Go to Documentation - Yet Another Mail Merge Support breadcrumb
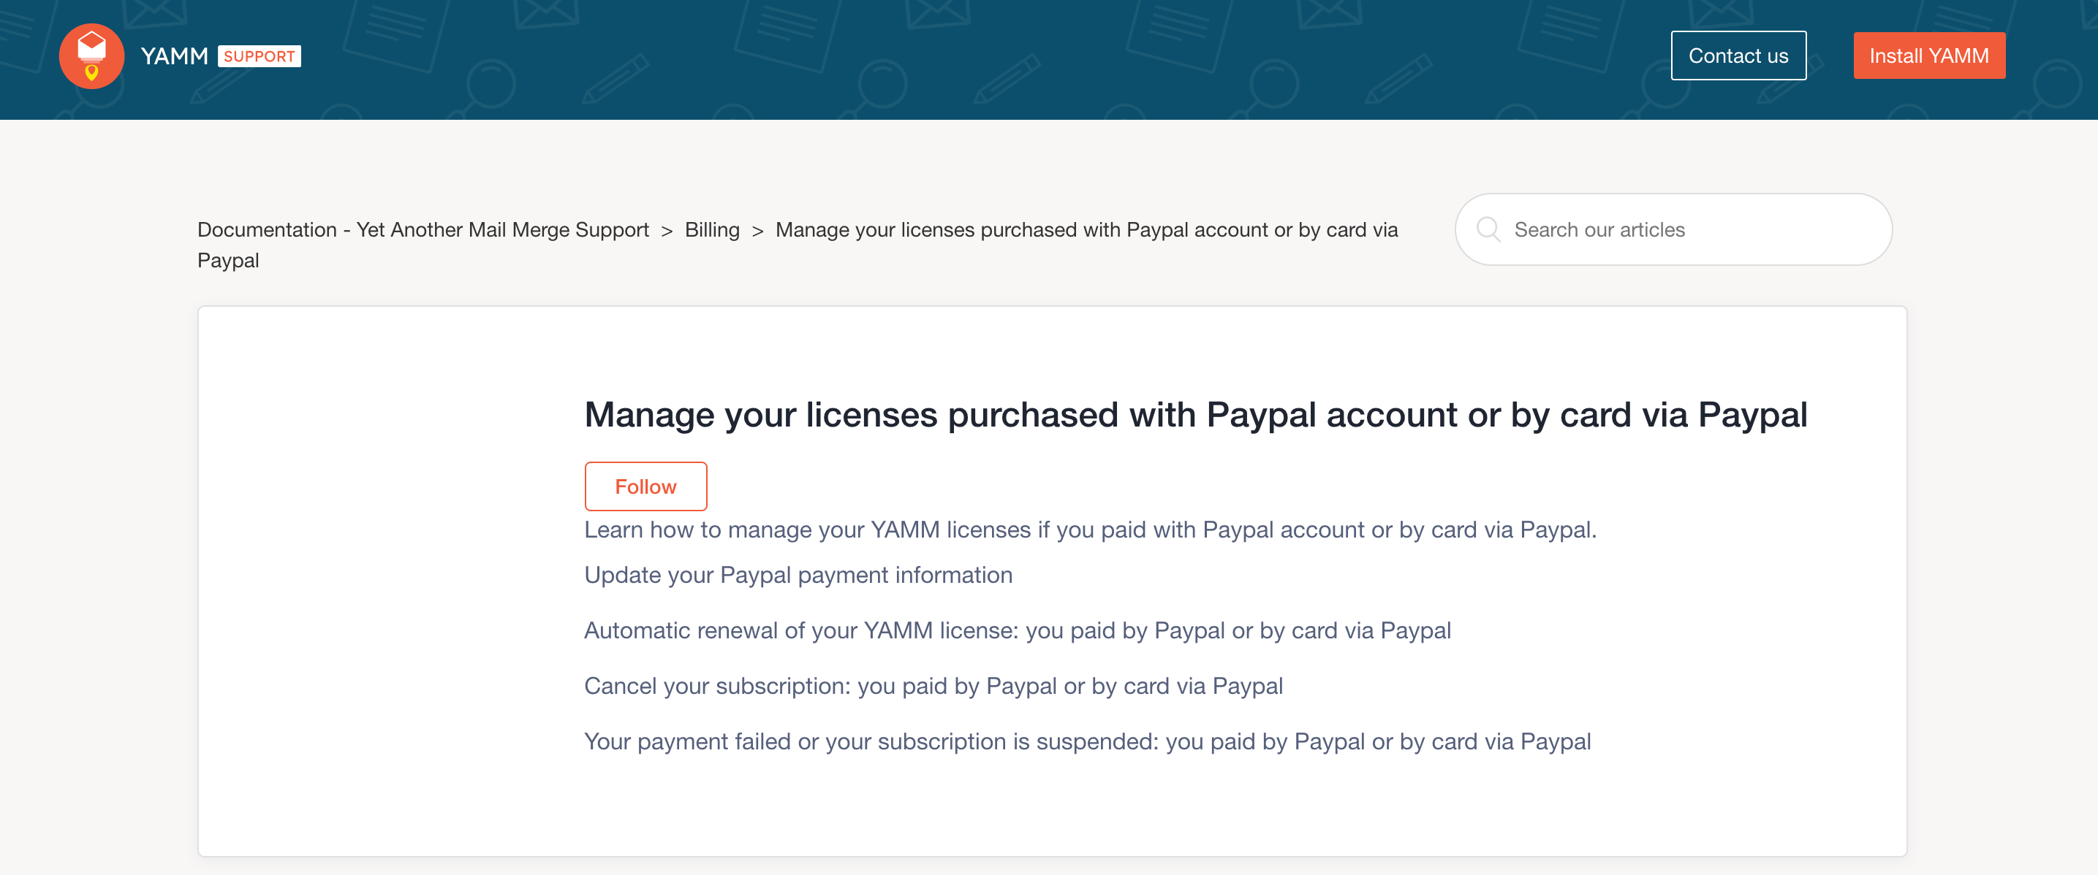 pos(423,230)
